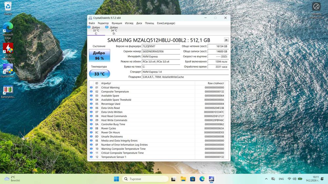The image size is (328, 184).
Task: Open the Recycle Bin desktop icon
Action: 8,8
